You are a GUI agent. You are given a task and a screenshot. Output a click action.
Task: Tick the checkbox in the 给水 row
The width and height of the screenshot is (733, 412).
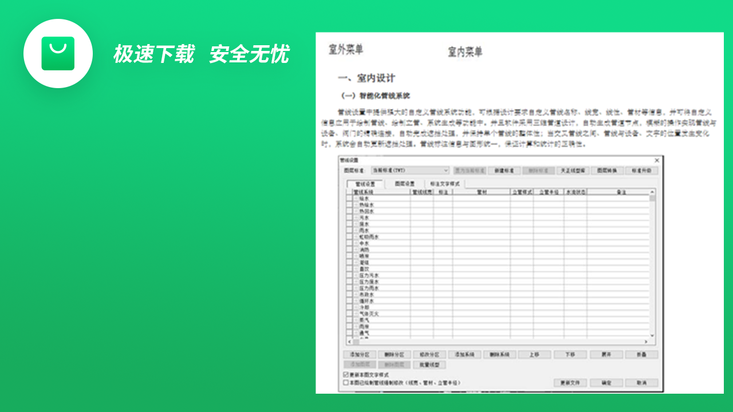[349, 199]
